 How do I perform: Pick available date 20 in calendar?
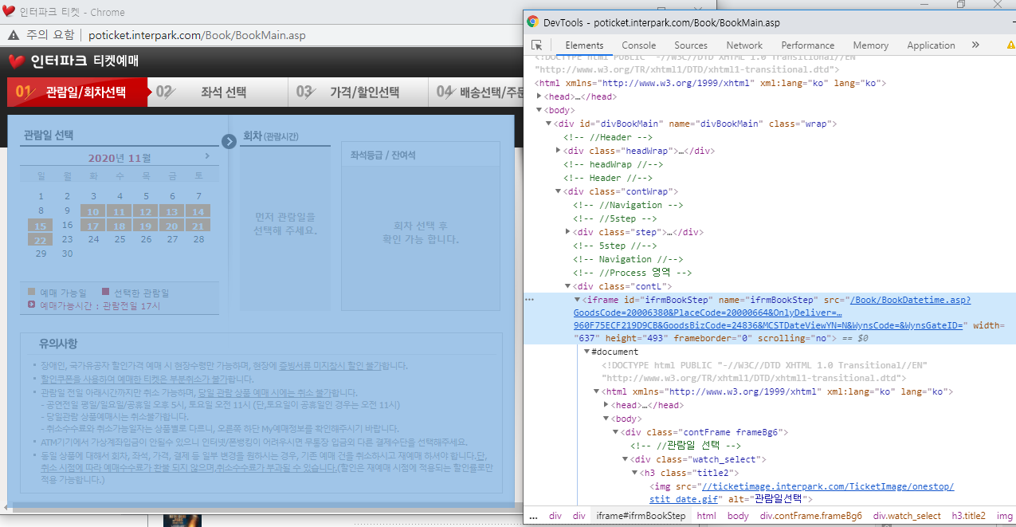click(x=172, y=226)
